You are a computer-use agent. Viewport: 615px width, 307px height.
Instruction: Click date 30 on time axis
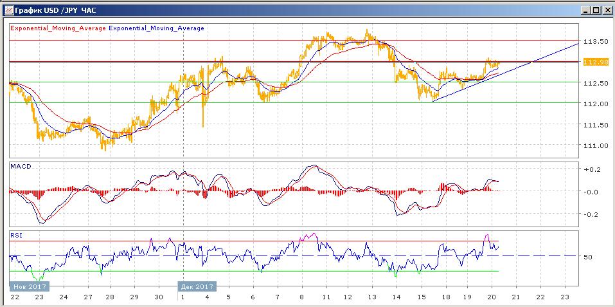pos(159,297)
